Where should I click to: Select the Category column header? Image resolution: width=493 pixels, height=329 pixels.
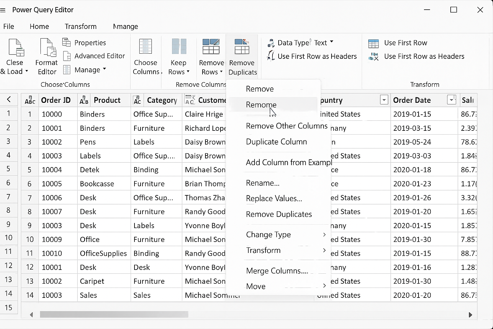[x=156, y=100]
